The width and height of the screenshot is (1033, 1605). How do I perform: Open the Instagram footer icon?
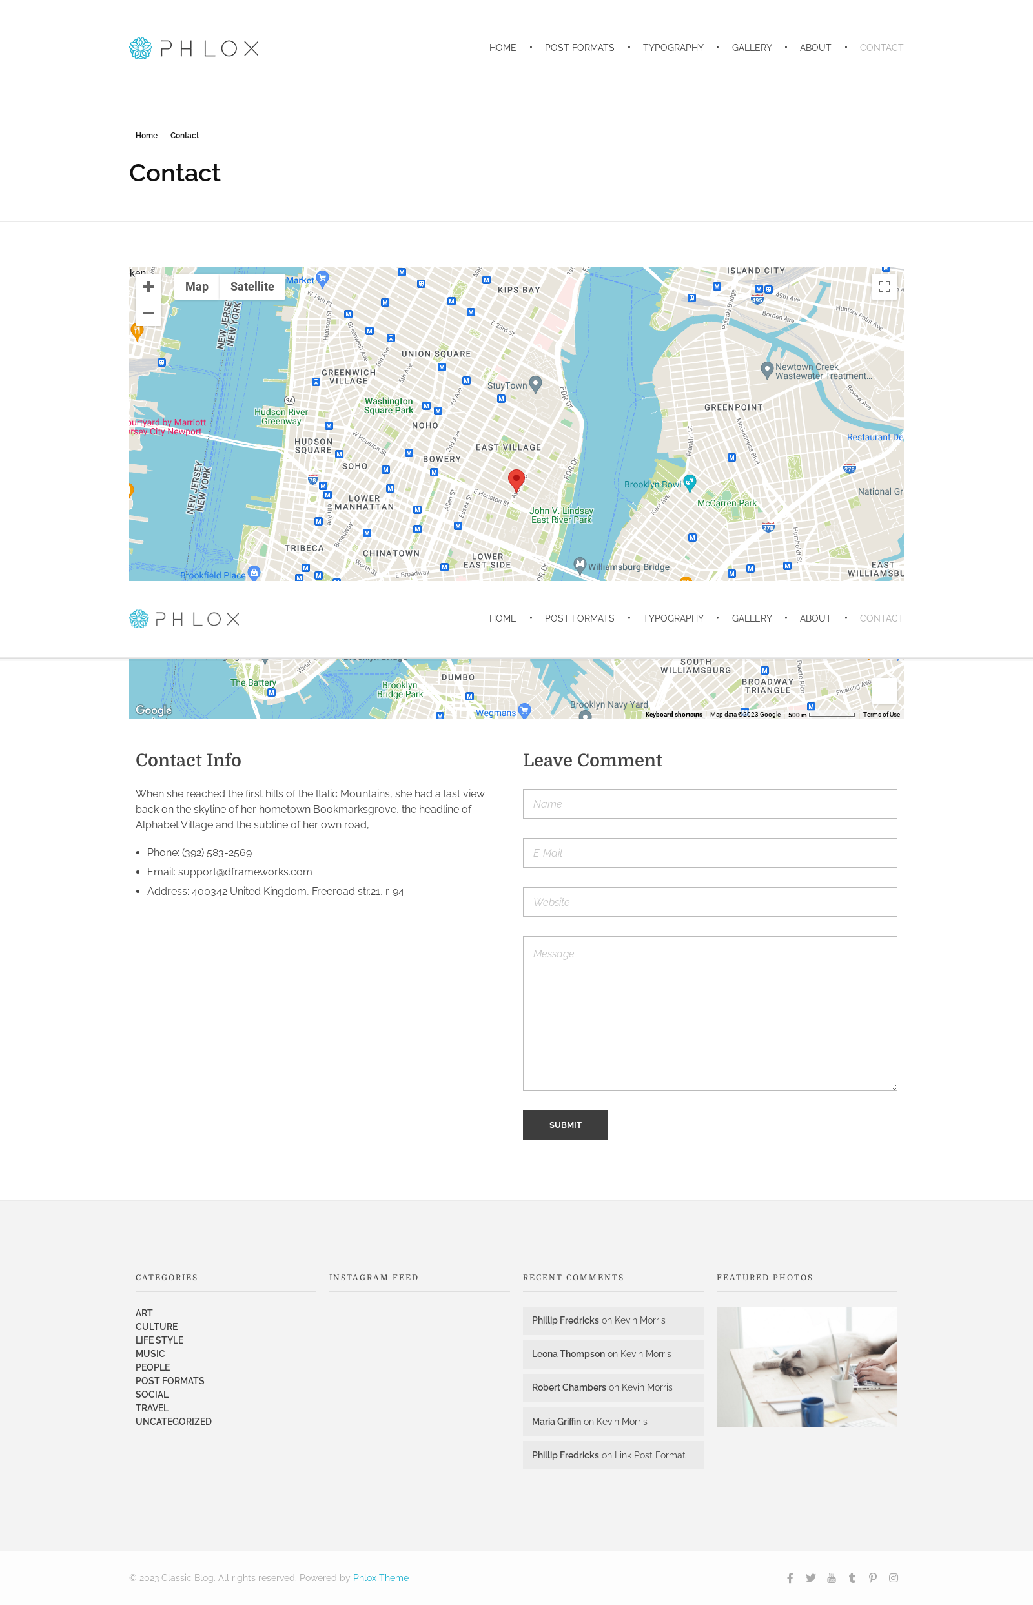tap(893, 1577)
